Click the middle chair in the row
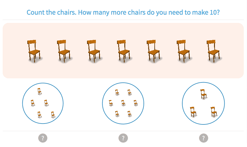This screenshot has width=247, height=147. [x=123, y=51]
